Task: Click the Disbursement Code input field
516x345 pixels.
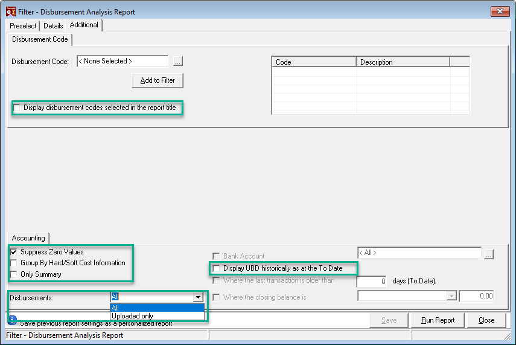Action: (x=123, y=61)
